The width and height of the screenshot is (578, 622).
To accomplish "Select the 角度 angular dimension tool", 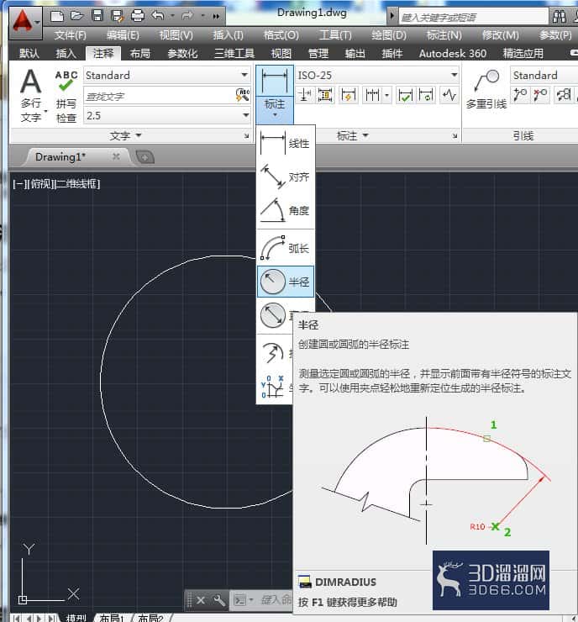I will tap(286, 210).
